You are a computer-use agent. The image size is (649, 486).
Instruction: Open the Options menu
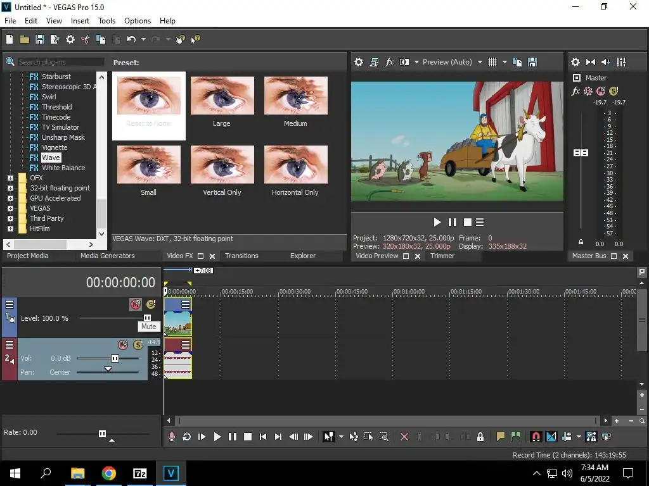click(138, 21)
